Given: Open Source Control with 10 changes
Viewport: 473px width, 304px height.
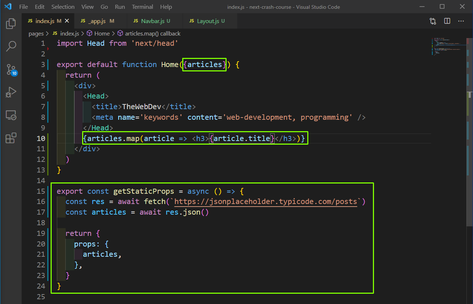Looking at the screenshot, I should 11,69.
